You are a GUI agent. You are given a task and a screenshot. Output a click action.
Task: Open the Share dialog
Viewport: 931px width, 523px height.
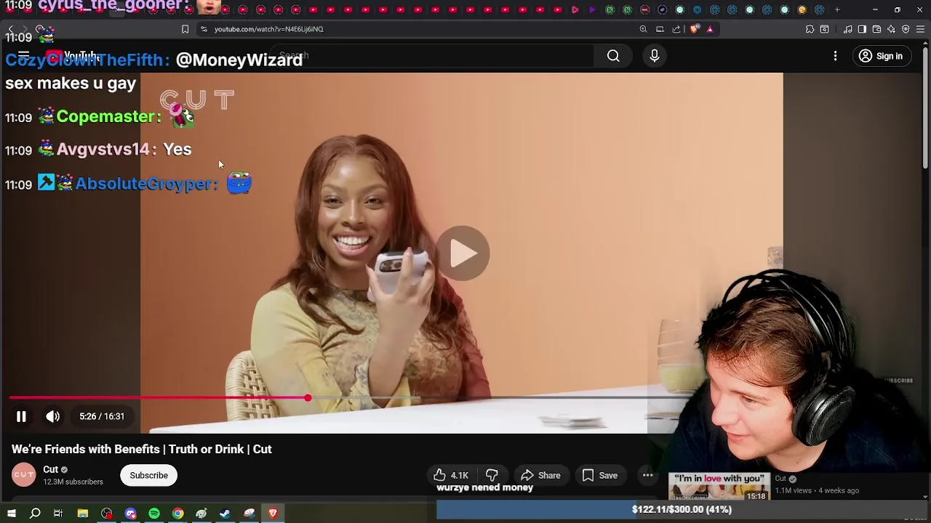click(540, 475)
